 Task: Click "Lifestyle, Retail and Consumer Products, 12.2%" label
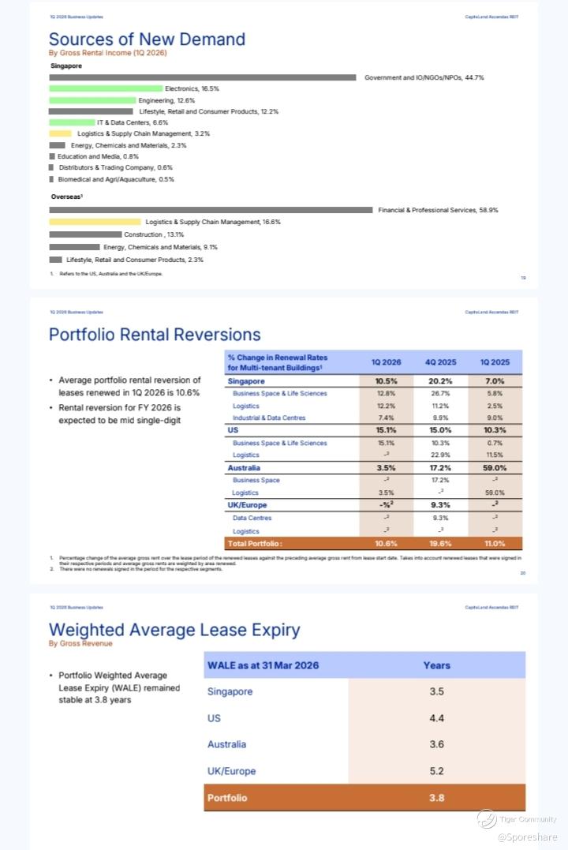coord(209,111)
